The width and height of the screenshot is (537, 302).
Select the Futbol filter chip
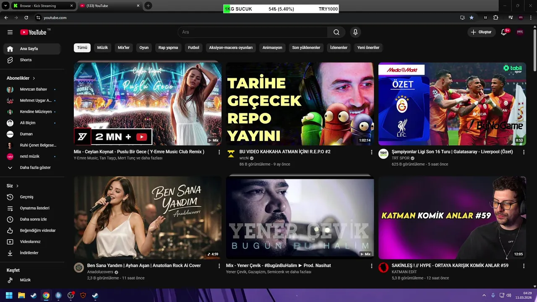(x=193, y=48)
